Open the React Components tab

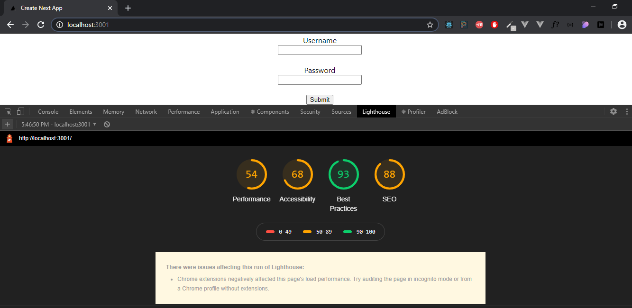pos(270,112)
